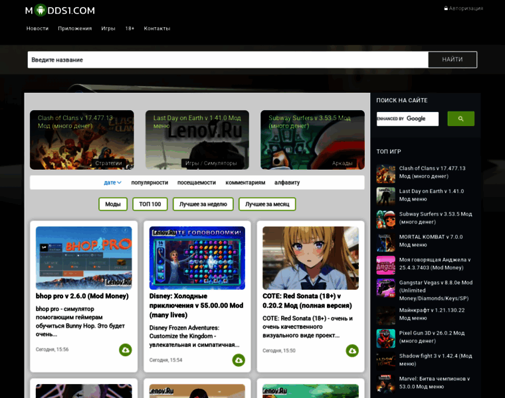Open the Новости menu item
Viewport: 505px width, 398px height.
click(x=37, y=29)
